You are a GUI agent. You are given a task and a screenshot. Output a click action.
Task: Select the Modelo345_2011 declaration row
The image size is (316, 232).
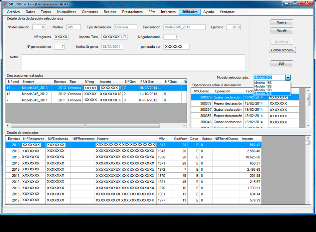tap(96, 100)
